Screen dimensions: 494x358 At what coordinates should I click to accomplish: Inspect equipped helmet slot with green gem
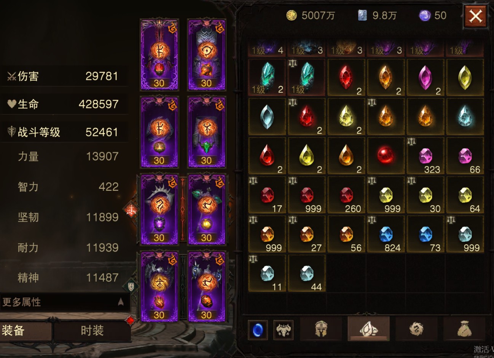pos(207,132)
